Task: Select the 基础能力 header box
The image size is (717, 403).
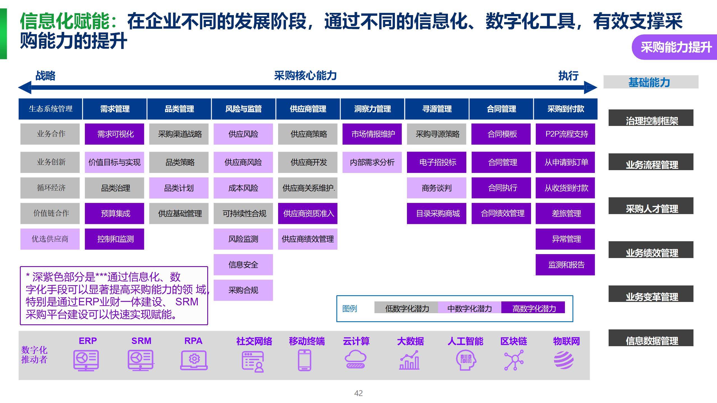Action: point(651,82)
